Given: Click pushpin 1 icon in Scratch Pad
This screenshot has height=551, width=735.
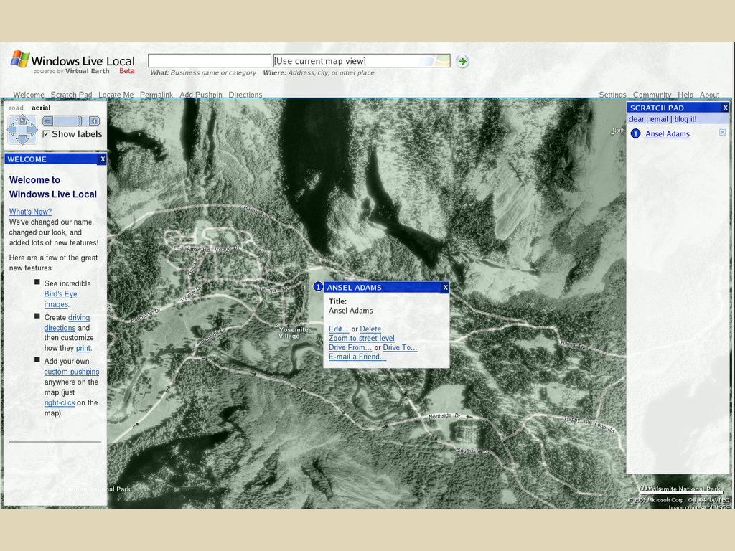Looking at the screenshot, I should point(635,134).
